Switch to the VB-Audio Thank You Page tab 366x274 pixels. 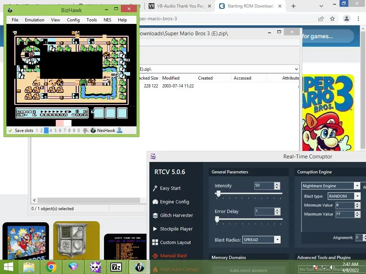tap(180, 6)
